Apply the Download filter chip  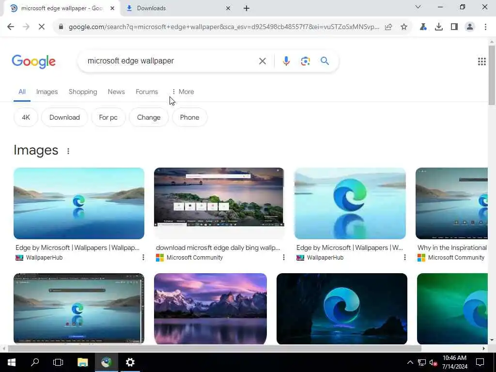[x=64, y=117]
